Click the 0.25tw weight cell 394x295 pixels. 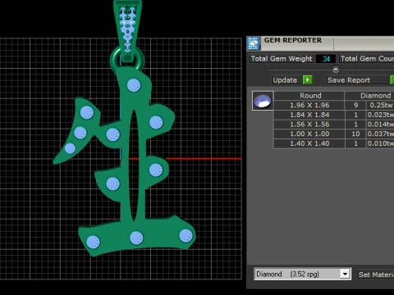pyautogui.click(x=381, y=105)
